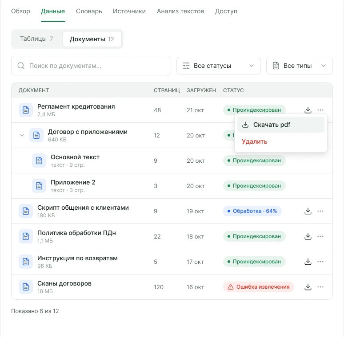Open the Сканы договоров document name

64,284
